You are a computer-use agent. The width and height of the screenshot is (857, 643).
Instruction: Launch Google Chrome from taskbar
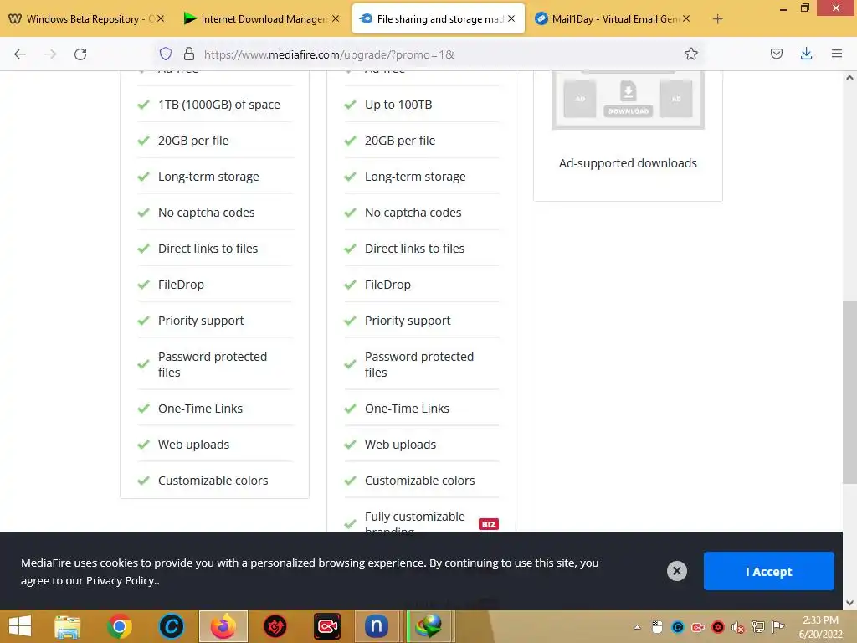coord(119,626)
